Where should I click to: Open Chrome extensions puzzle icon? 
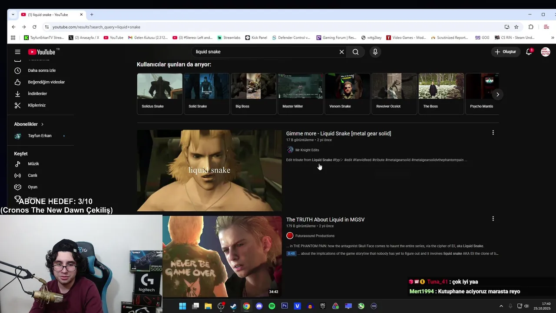[531, 27]
